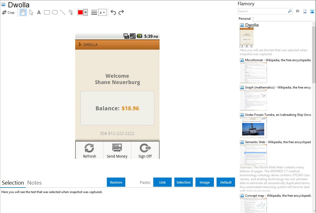The width and height of the screenshot is (316, 213).
Task: Undo the last edit
Action: (113, 12)
